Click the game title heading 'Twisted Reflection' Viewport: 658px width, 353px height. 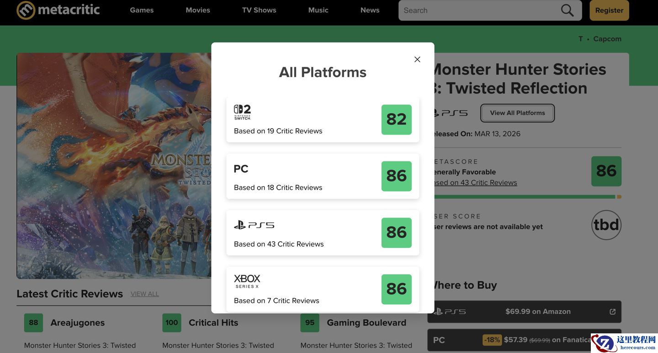(x=517, y=88)
